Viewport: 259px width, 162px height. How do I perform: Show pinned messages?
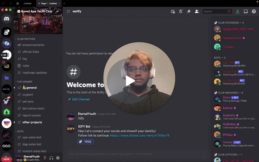189,11
